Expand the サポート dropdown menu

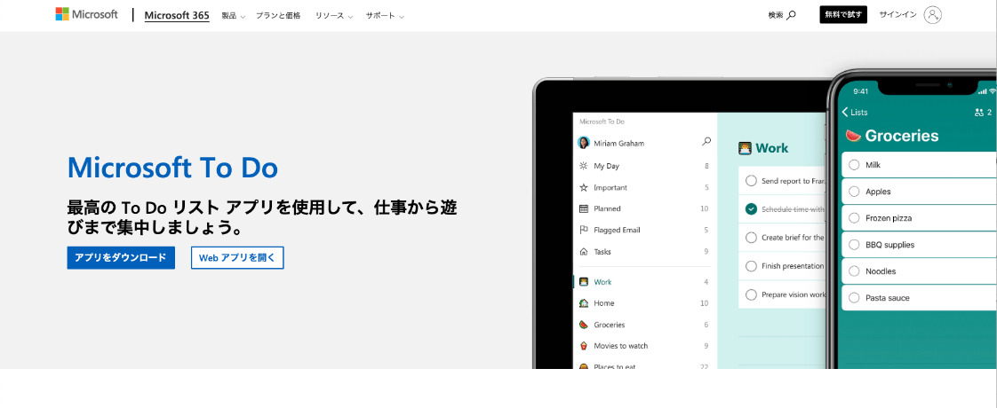tap(384, 16)
